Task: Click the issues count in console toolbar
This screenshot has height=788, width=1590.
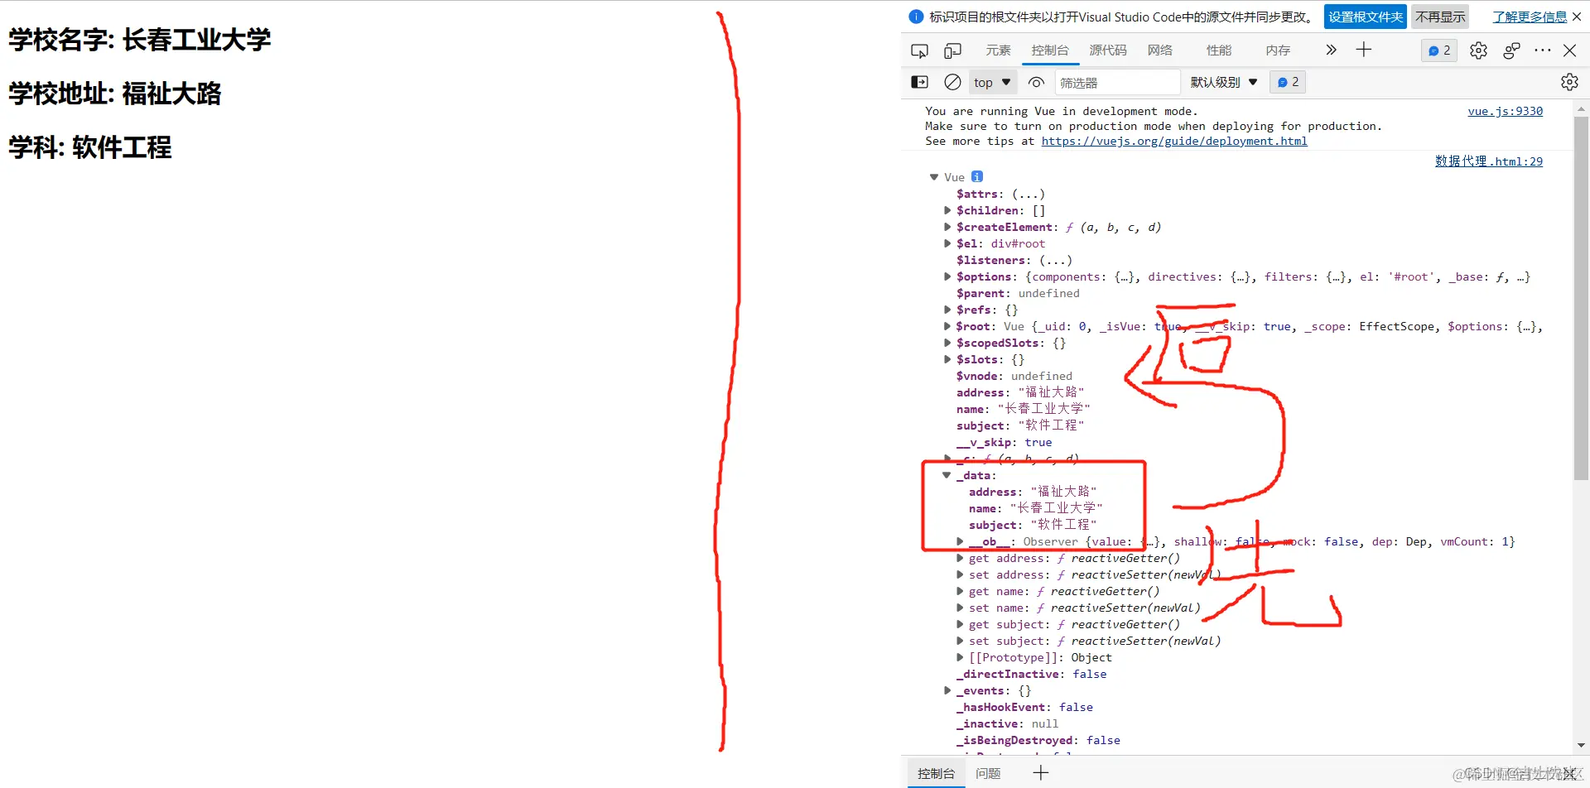Action: click(x=1288, y=82)
